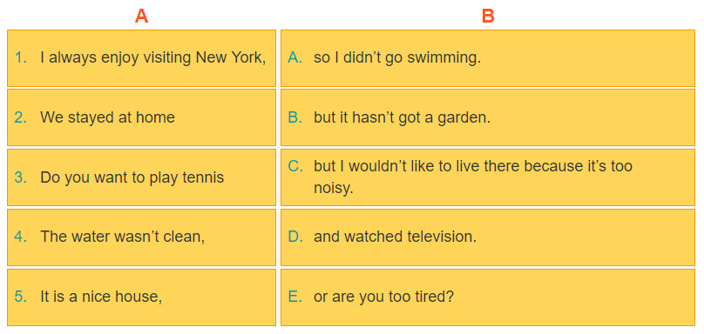
Task: Select 'The water wasn't clean,' box
Action: click(141, 237)
